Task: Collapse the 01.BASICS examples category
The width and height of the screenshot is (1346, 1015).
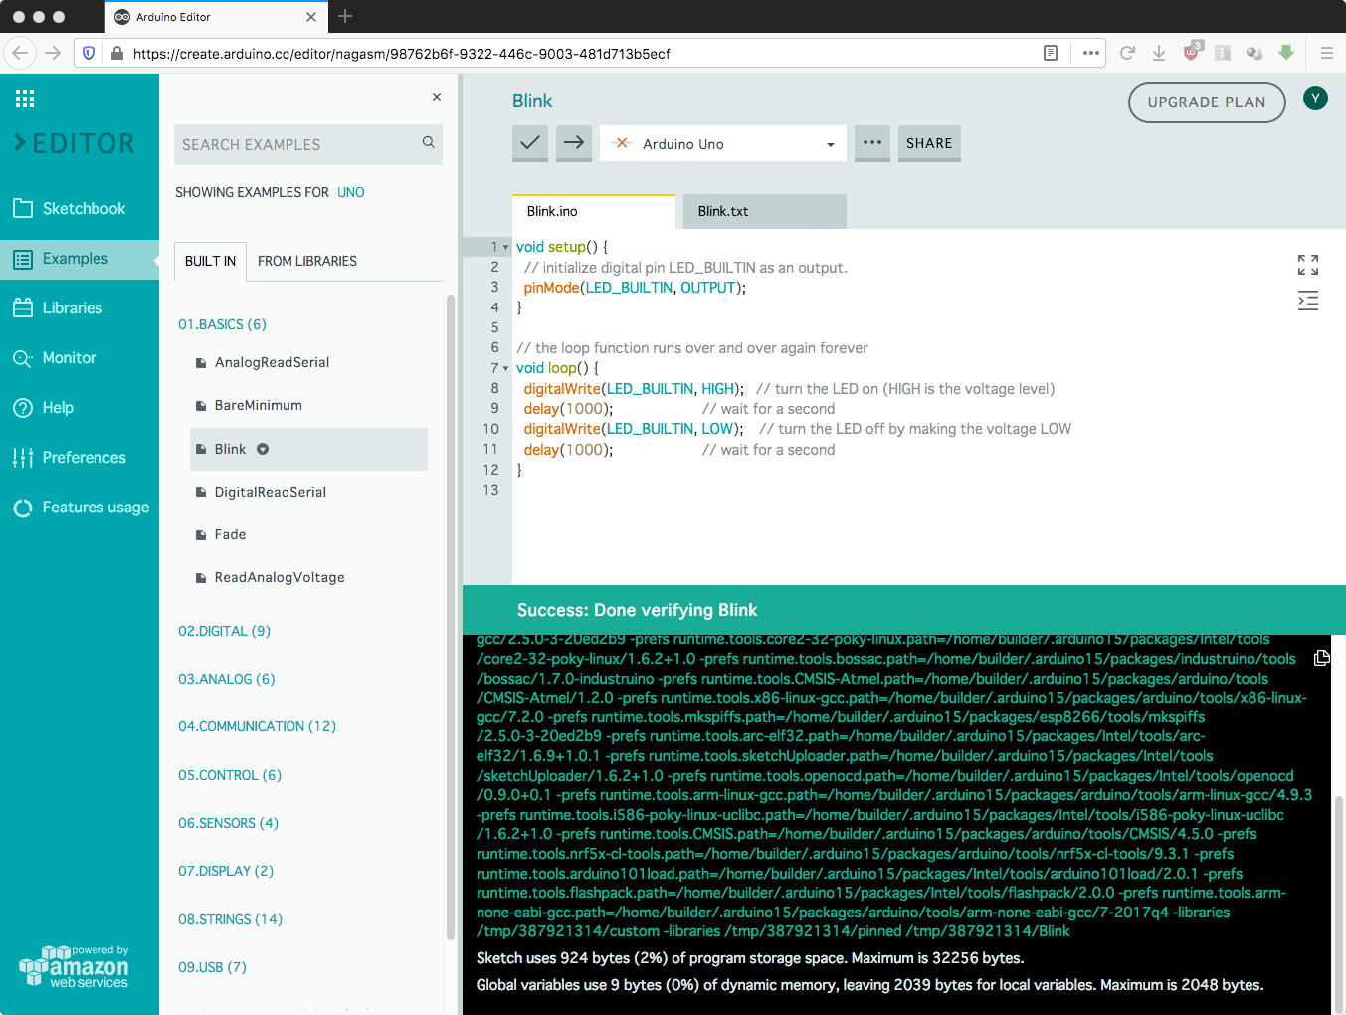Action: coord(222,324)
